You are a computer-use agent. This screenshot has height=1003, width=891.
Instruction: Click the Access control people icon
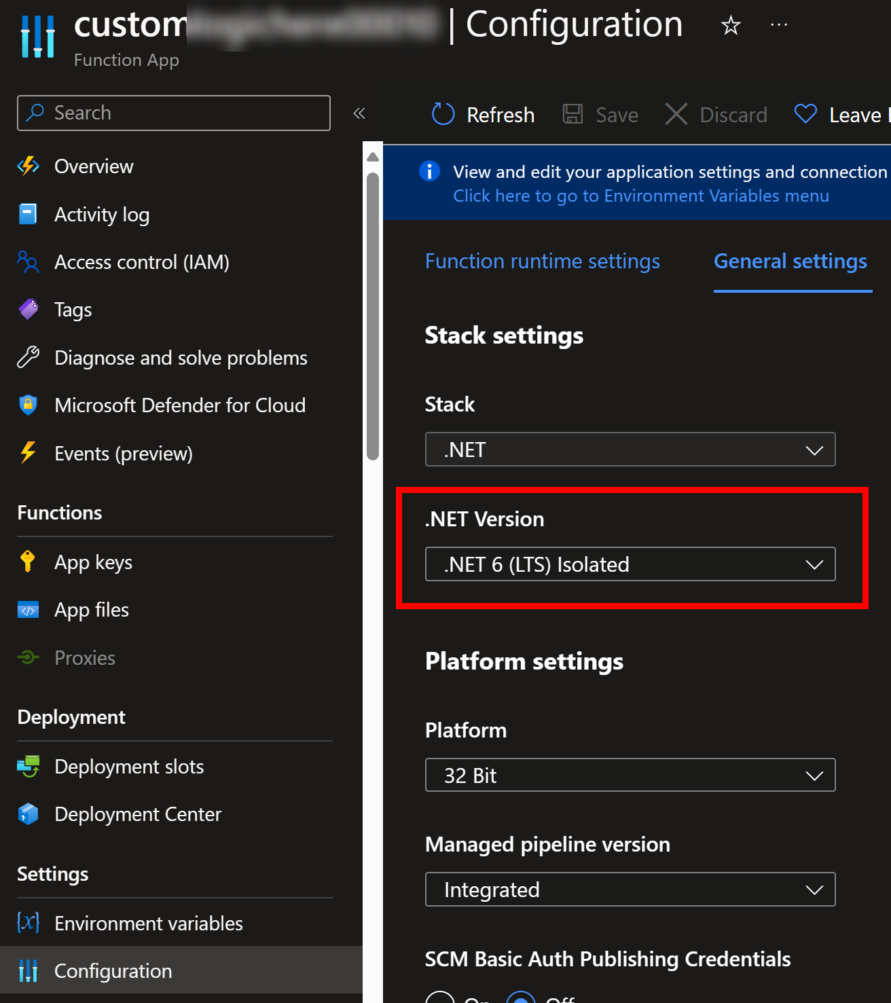[28, 261]
